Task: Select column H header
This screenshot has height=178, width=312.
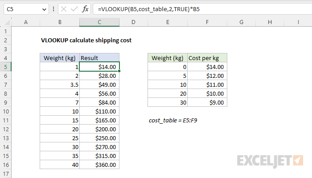Action: tap(270, 22)
